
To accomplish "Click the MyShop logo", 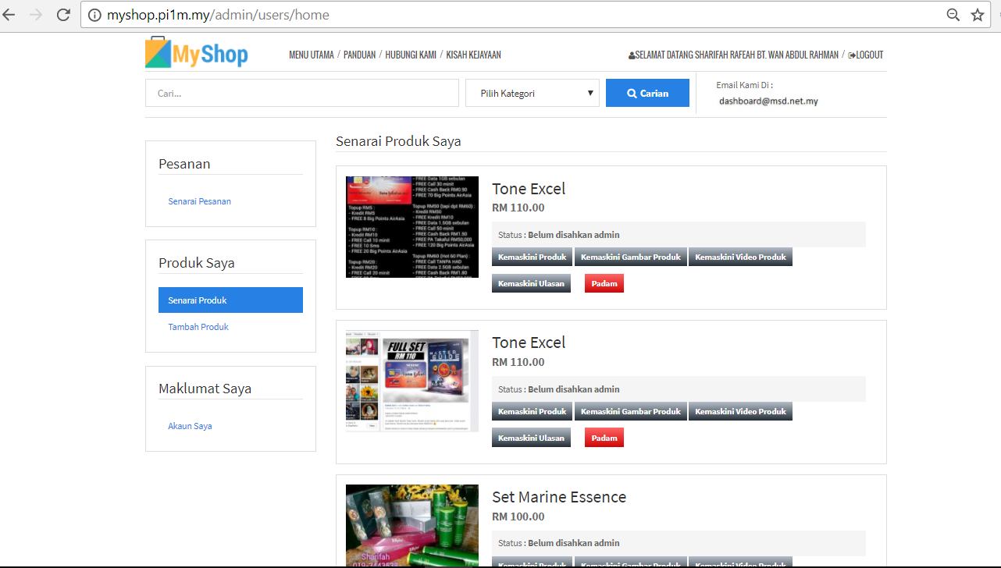I will point(197,53).
